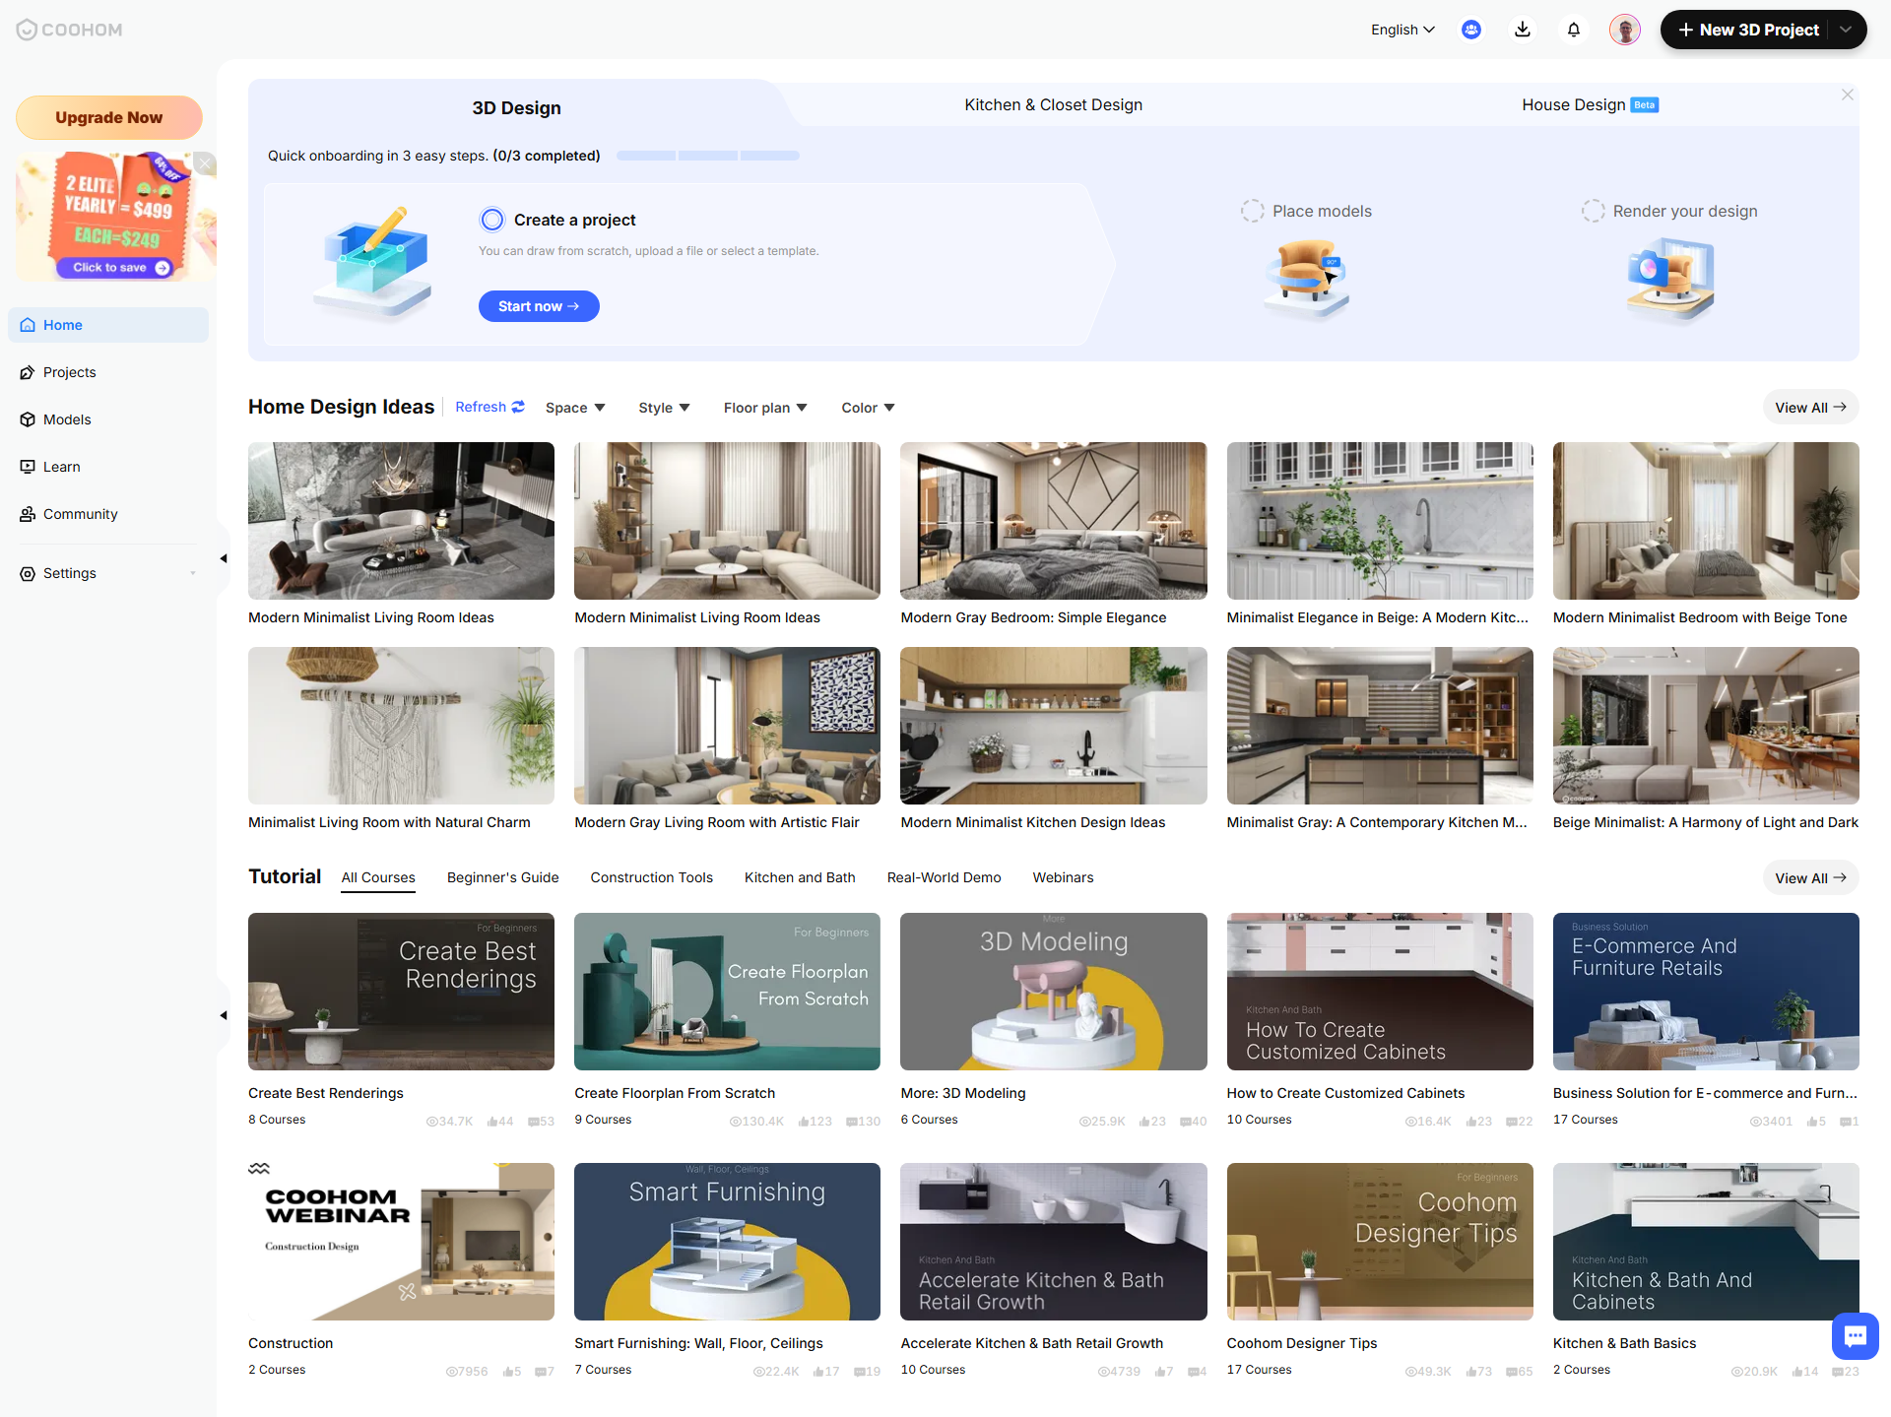Open the English language dropdown
The width and height of the screenshot is (1891, 1417).
[x=1402, y=30]
